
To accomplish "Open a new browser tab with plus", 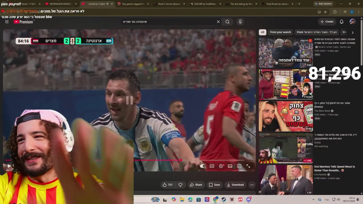I will (x=299, y=4).
